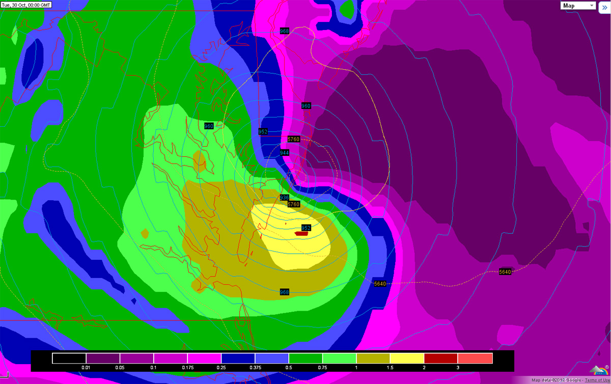This screenshot has height=384, width=611.
Task: Click the 1.5 legend value
Action: point(391,368)
